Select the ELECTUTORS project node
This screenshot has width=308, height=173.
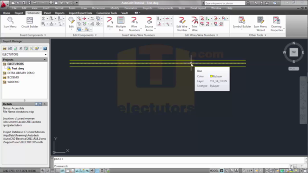[15, 64]
